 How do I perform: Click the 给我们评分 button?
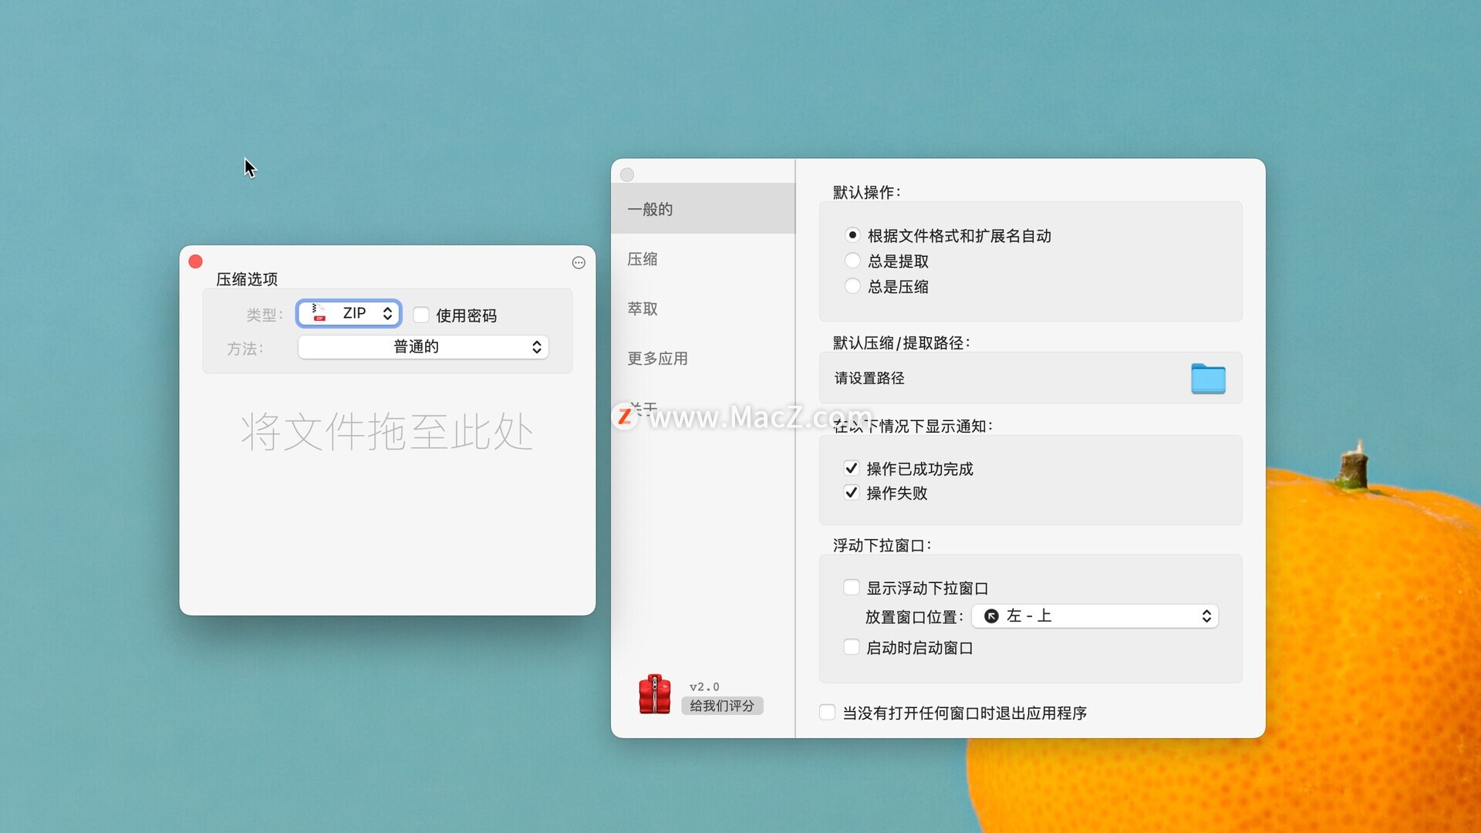point(722,706)
